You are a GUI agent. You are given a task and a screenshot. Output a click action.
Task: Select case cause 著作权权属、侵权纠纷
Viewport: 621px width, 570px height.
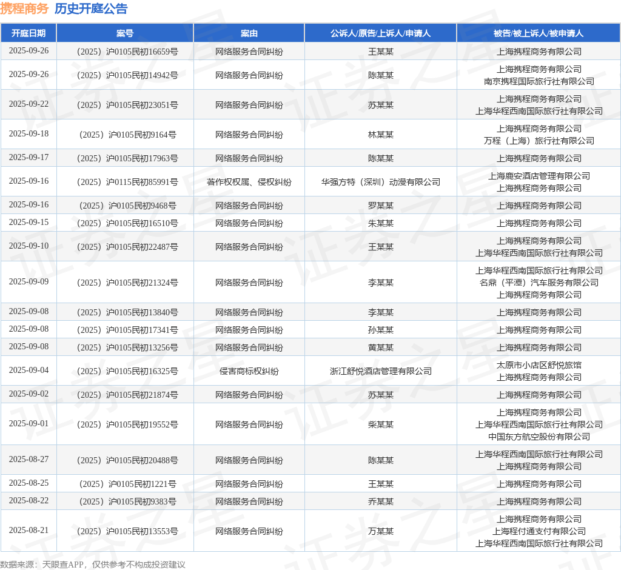click(249, 182)
